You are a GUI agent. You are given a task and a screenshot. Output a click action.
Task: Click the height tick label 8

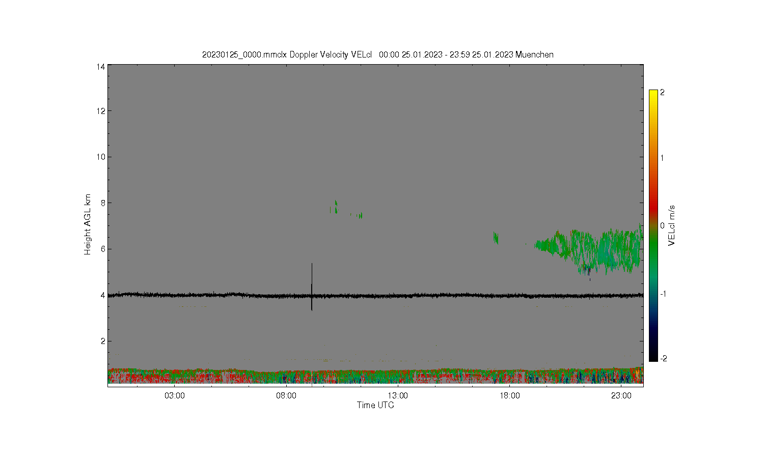pyautogui.click(x=103, y=203)
